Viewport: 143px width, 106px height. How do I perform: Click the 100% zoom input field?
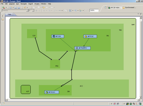point(94,11)
